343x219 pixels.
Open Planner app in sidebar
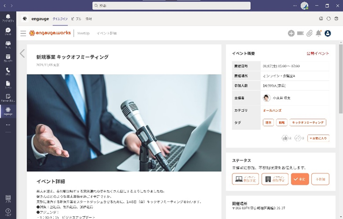point(8,98)
